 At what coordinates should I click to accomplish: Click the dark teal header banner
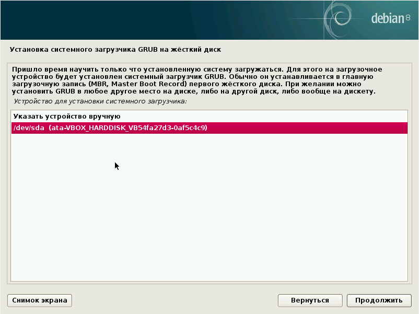coord(157,20)
